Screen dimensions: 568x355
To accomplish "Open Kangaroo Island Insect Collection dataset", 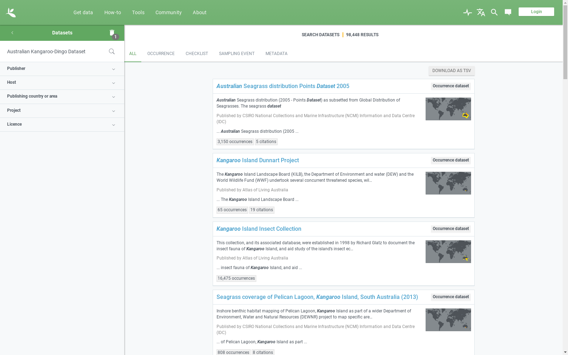I will click(259, 229).
